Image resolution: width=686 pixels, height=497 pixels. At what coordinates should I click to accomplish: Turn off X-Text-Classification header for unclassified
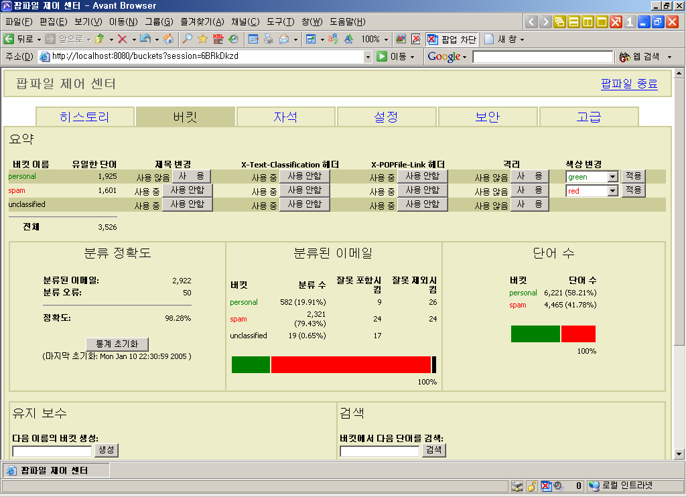click(305, 204)
